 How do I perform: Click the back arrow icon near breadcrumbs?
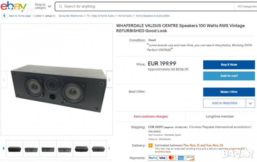click(4, 16)
